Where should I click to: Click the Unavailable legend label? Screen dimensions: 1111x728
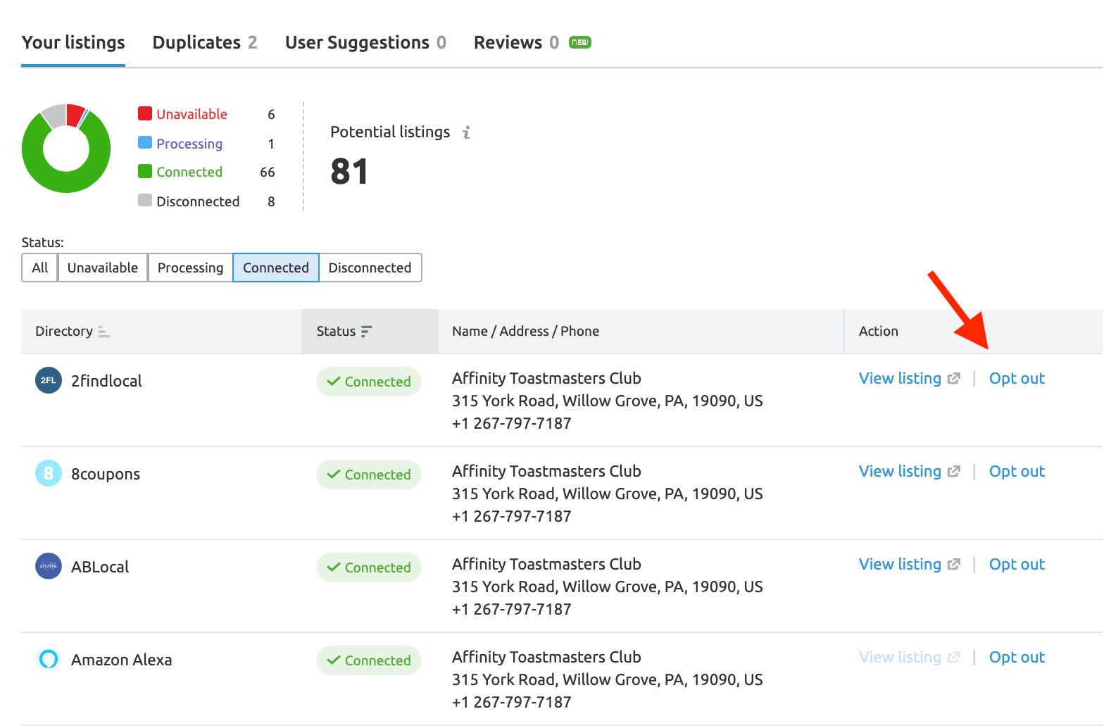[192, 114]
